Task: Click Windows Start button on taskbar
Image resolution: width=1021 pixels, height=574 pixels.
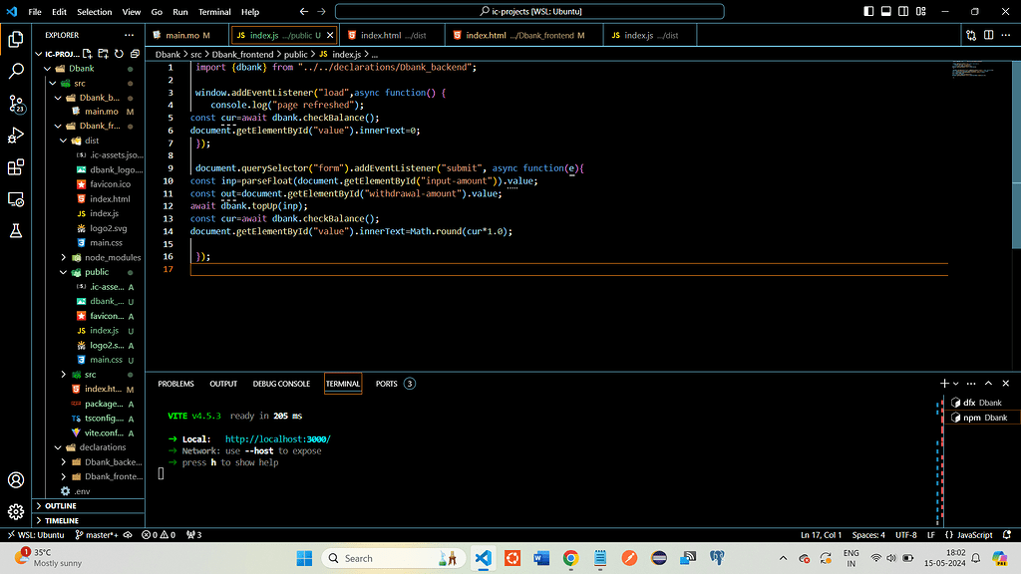Action: pos(304,558)
